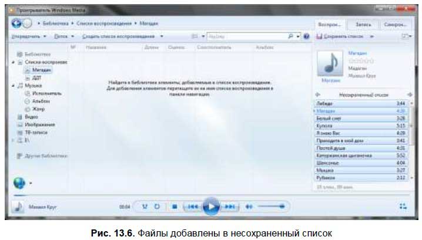Image resolution: width=422 pixels, height=240 pixels.
Task: Expand the drive node in tree
Action: pos(13,140)
